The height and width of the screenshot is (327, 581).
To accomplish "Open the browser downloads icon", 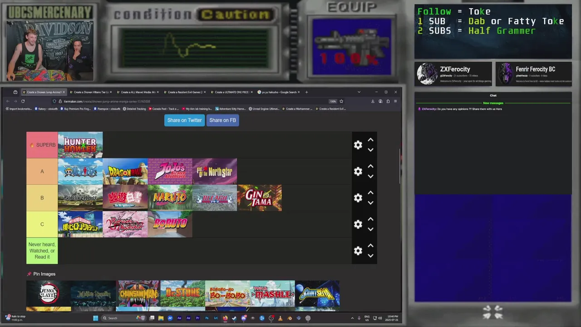I will click(x=373, y=101).
